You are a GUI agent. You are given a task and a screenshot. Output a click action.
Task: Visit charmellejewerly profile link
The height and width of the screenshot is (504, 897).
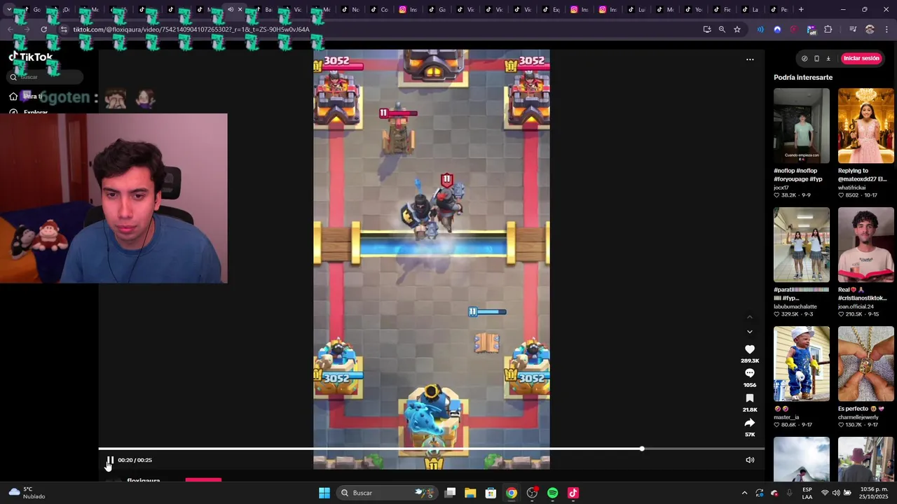(858, 417)
